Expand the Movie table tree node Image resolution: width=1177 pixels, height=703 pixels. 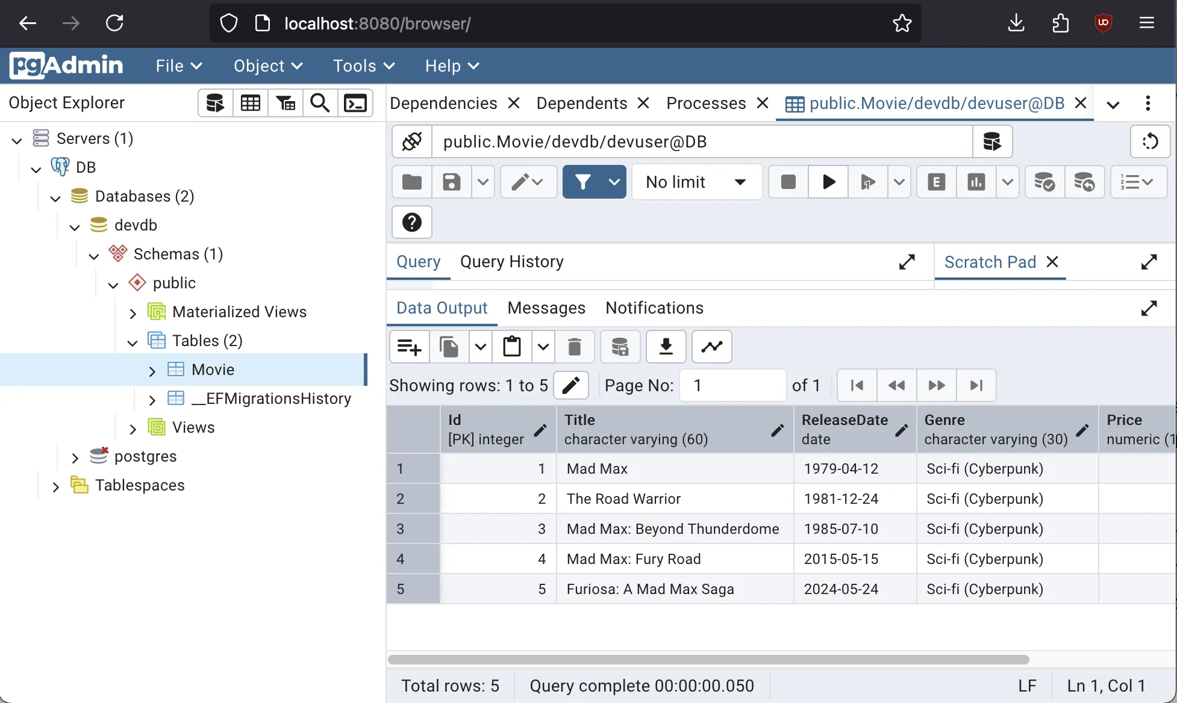(152, 370)
